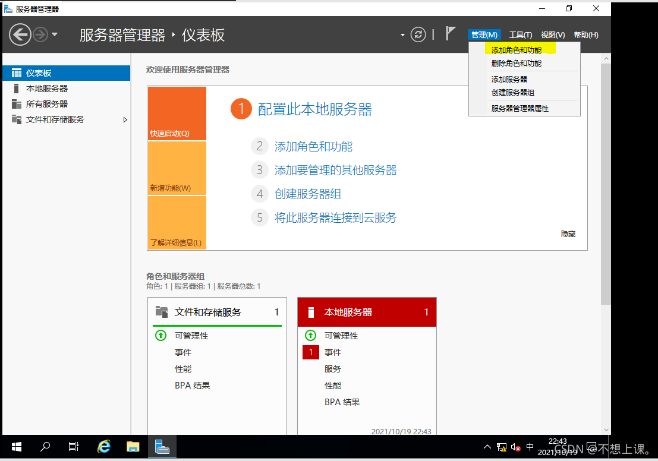The height and width of the screenshot is (461, 658).
Task: Select 文件和存储服务 in the sidebar
Action: pos(67,119)
